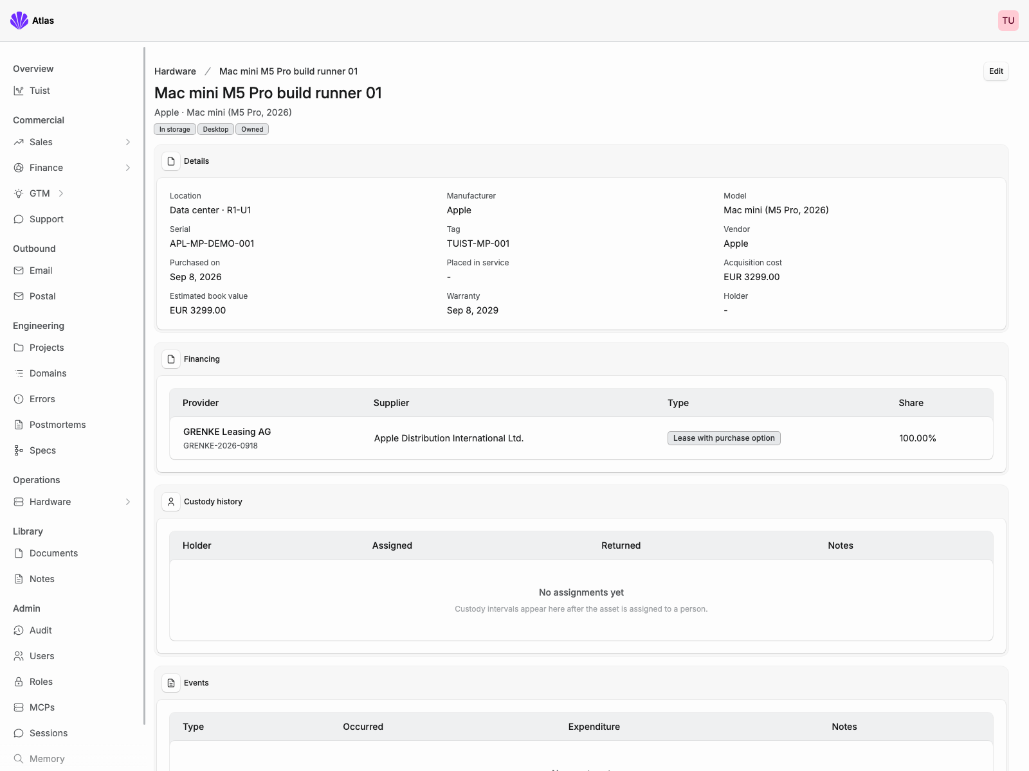Click the Errors alert icon

pos(19,399)
